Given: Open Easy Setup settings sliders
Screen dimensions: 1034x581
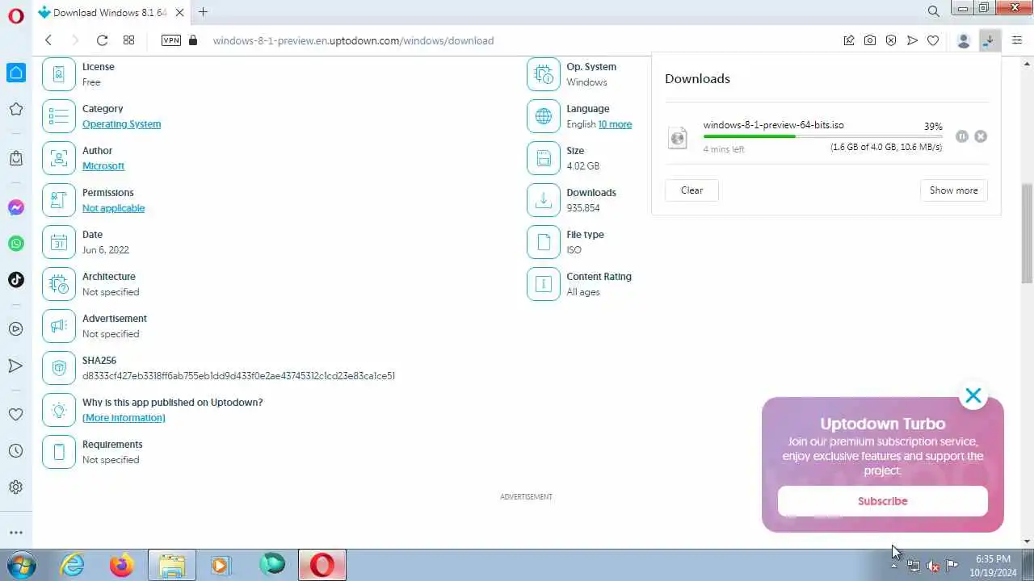Looking at the screenshot, I should (1017, 40).
